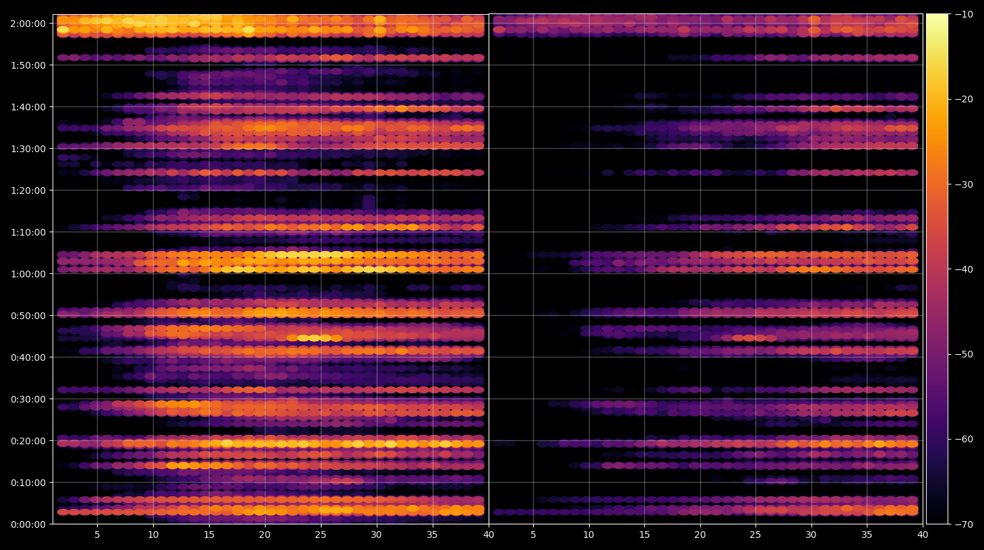The height and width of the screenshot is (550, 984).
Task: Select the 2:00:00 time axis label
Action: (x=28, y=24)
